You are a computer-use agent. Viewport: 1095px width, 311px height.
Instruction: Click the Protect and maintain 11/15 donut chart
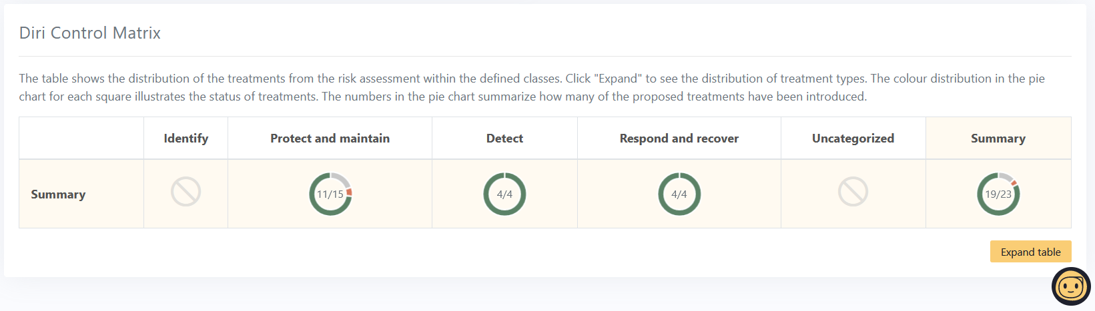coord(330,194)
